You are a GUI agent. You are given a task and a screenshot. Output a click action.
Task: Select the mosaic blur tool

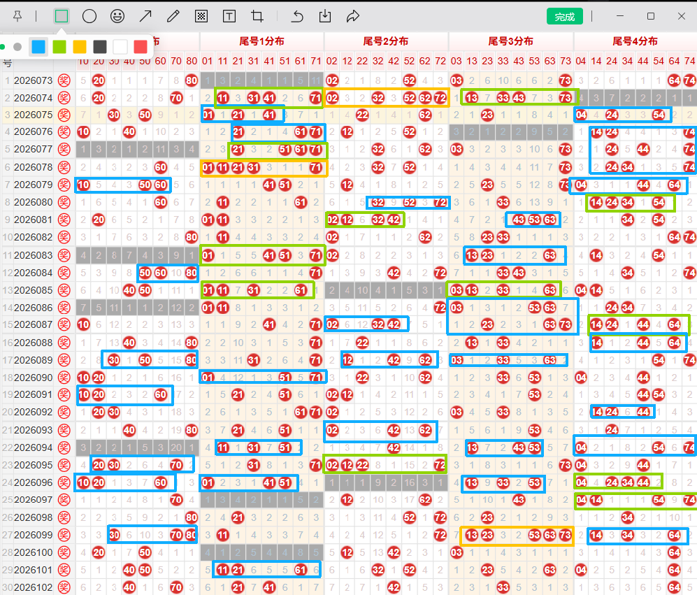(201, 17)
